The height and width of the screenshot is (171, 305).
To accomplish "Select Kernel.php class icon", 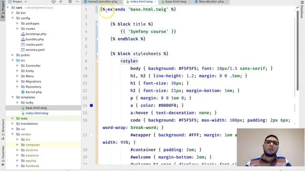I will pyautogui.click(x=23, y=92).
